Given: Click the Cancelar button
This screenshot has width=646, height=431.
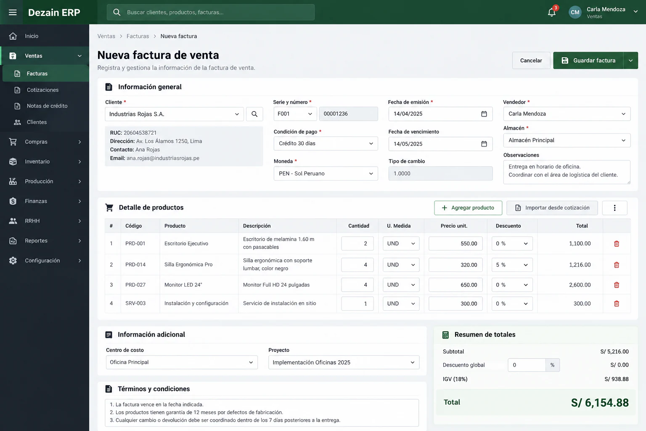Looking at the screenshot, I should click(x=531, y=61).
